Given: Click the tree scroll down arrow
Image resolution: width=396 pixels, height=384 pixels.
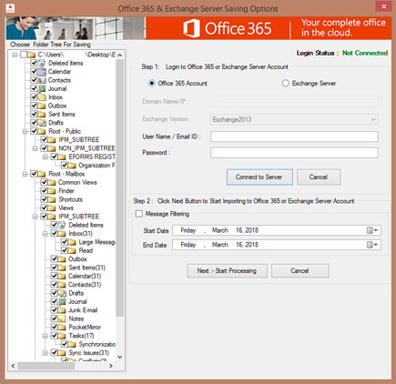Looking at the screenshot, I should pos(120,357).
